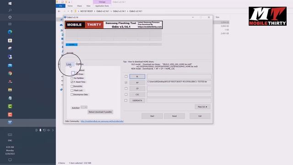Toggle the Re-Partition checkbox
Screen dimensions: 293x165
coord(72,78)
